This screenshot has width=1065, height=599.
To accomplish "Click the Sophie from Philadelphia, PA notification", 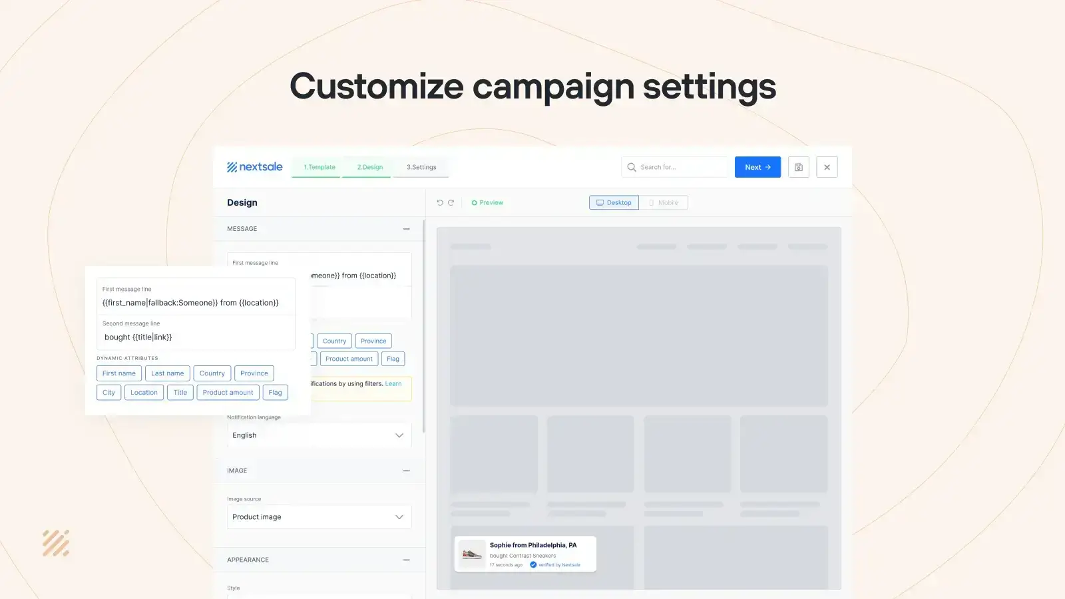I will point(525,554).
